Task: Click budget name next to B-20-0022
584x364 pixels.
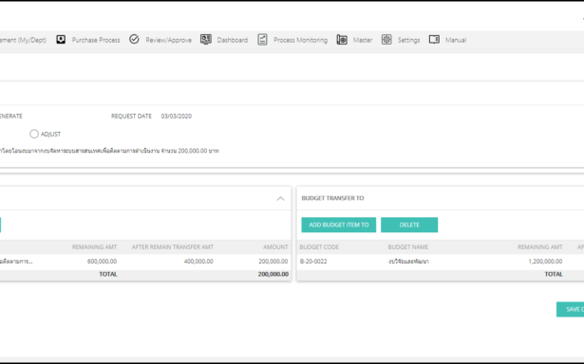Action: (x=408, y=262)
